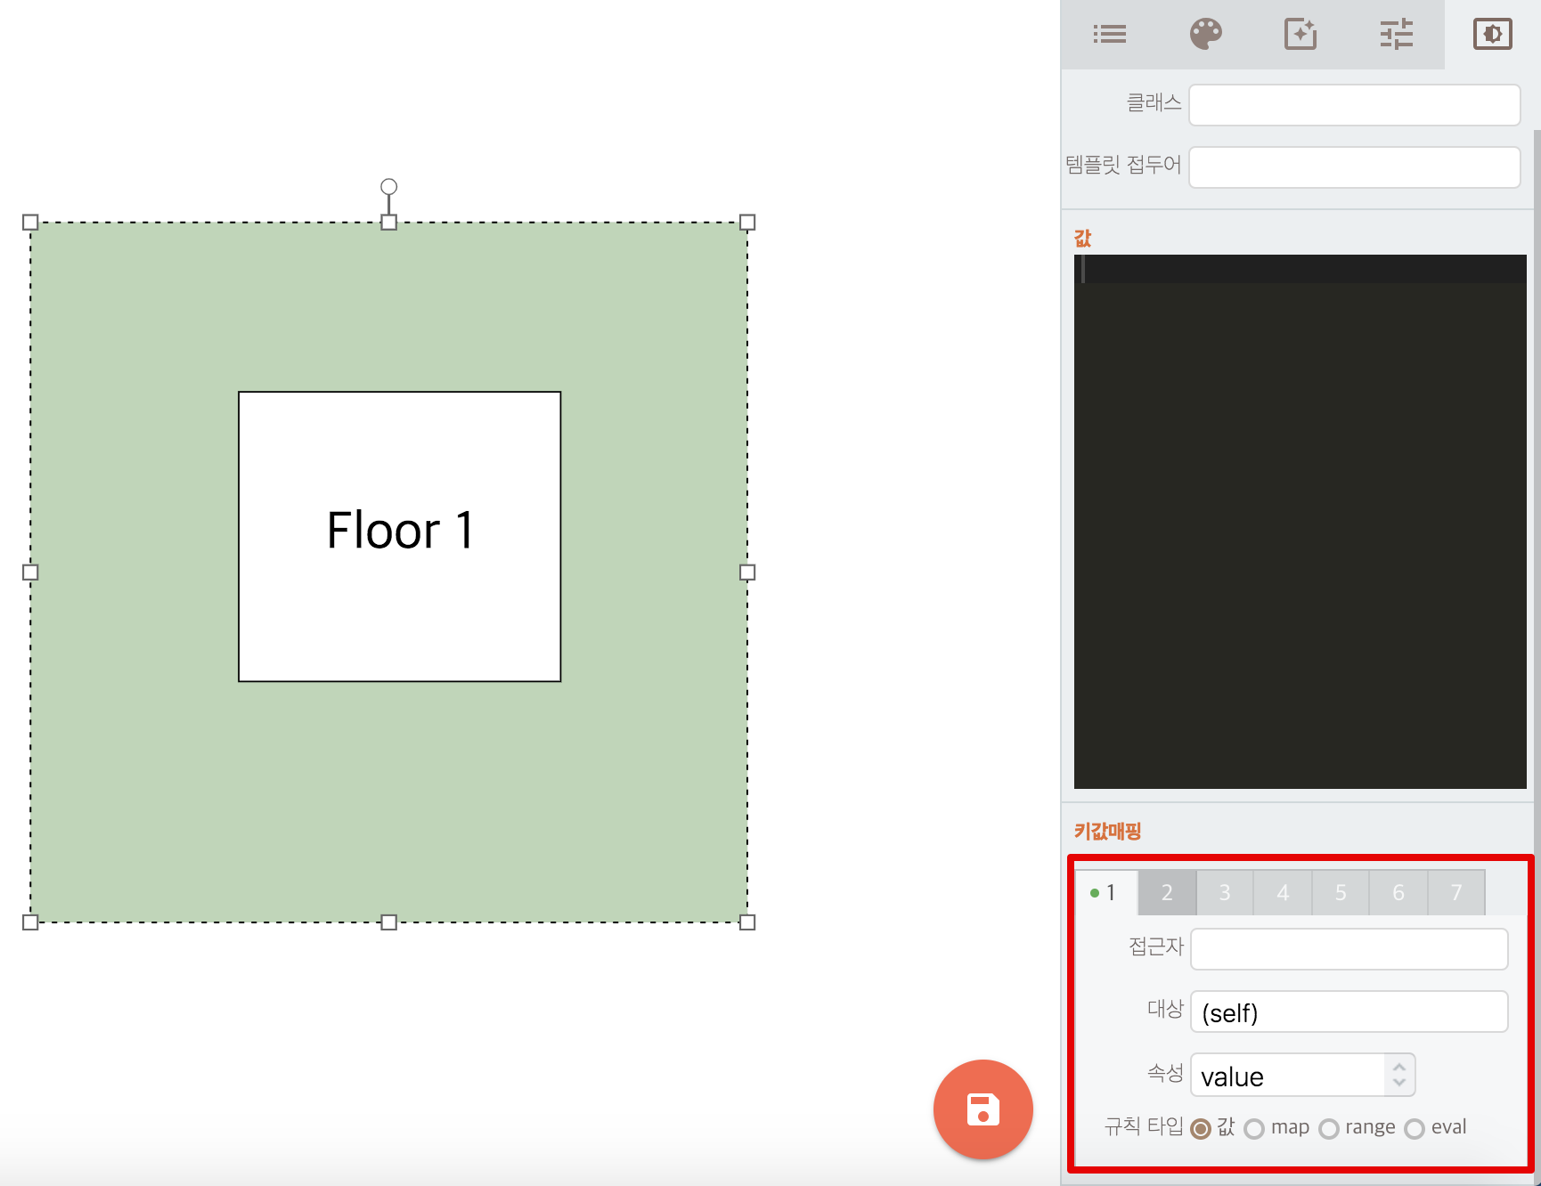Click the orange save floppy-disk button
This screenshot has height=1186, width=1541.
pyautogui.click(x=983, y=1109)
